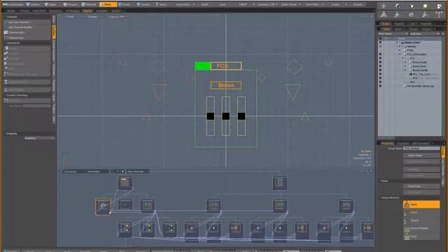Click the triangular mesh pyramid icon
Viewport: 448px width, 252px height.
384,14
